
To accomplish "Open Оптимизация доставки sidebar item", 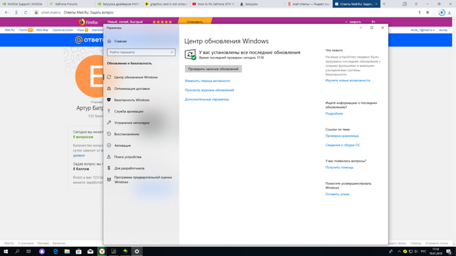I will tap(132, 89).
